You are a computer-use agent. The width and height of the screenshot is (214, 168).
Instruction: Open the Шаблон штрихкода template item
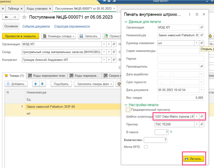point(202,116)
